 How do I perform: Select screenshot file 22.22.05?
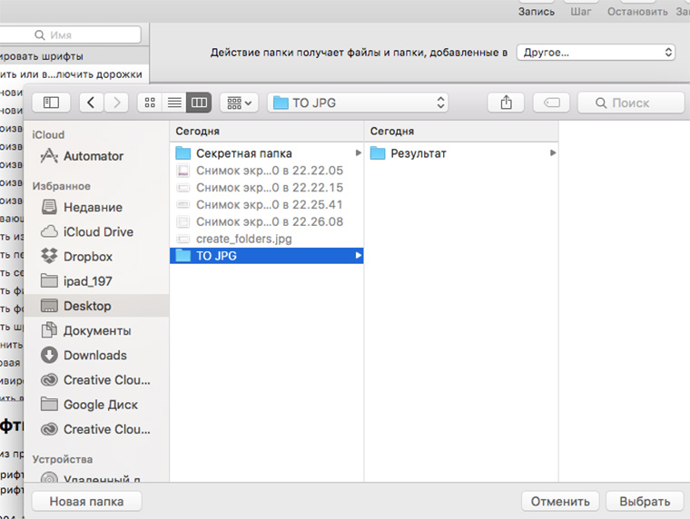point(266,171)
